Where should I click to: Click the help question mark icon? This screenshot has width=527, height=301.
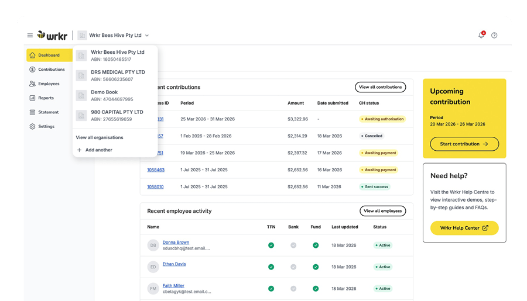pyautogui.click(x=494, y=35)
